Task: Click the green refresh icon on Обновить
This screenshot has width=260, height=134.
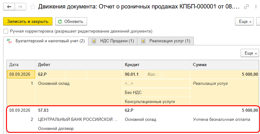Action: click(x=60, y=22)
